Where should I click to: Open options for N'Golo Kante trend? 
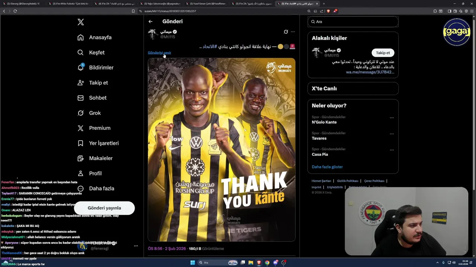click(392, 118)
